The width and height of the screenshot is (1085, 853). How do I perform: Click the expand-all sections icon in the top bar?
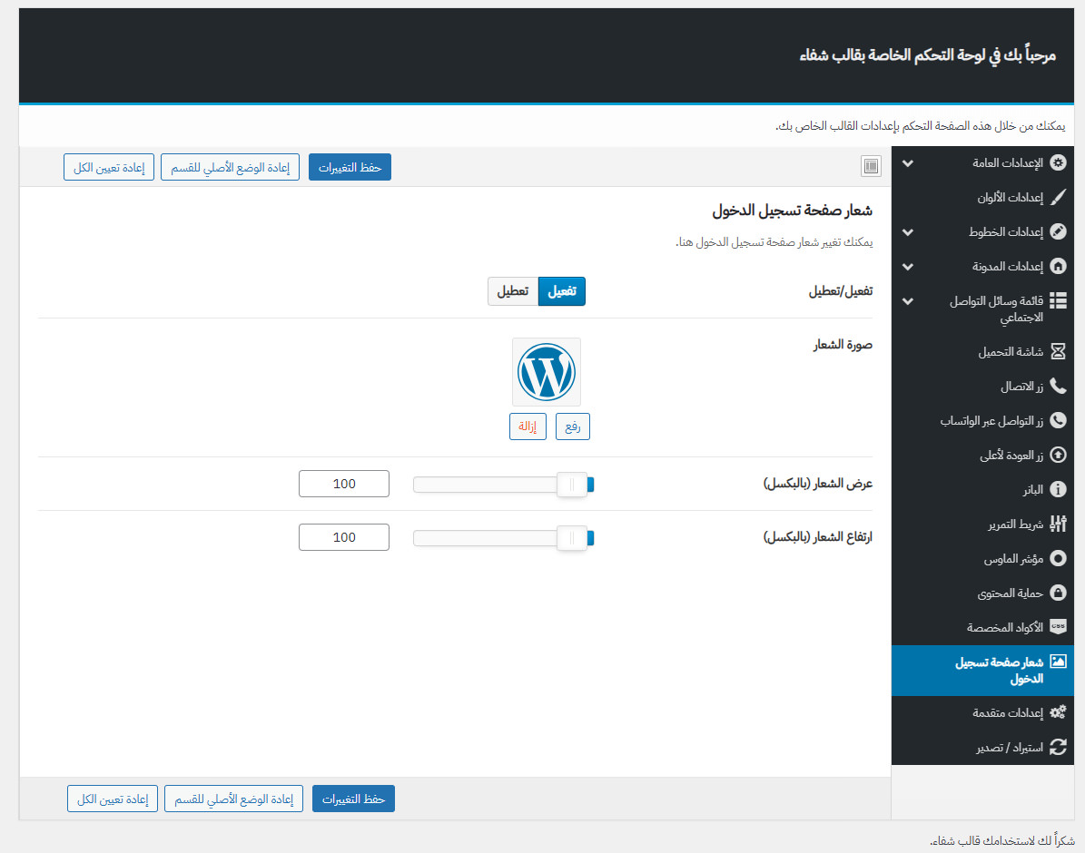871,166
